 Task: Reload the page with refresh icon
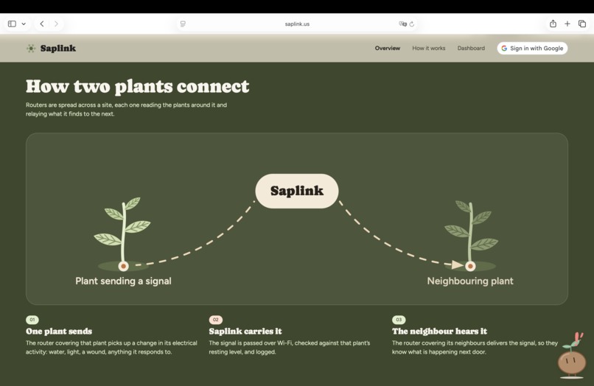[x=412, y=24]
